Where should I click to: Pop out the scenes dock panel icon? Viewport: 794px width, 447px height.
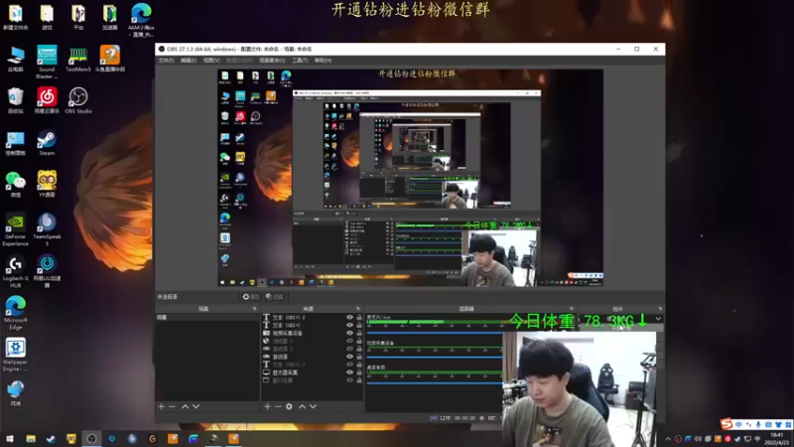(x=255, y=309)
